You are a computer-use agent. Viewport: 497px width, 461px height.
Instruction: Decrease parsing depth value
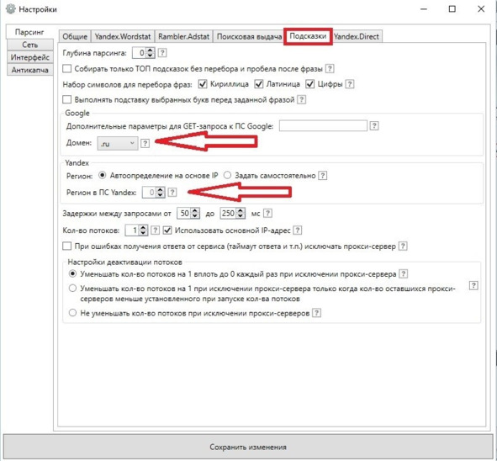151,56
